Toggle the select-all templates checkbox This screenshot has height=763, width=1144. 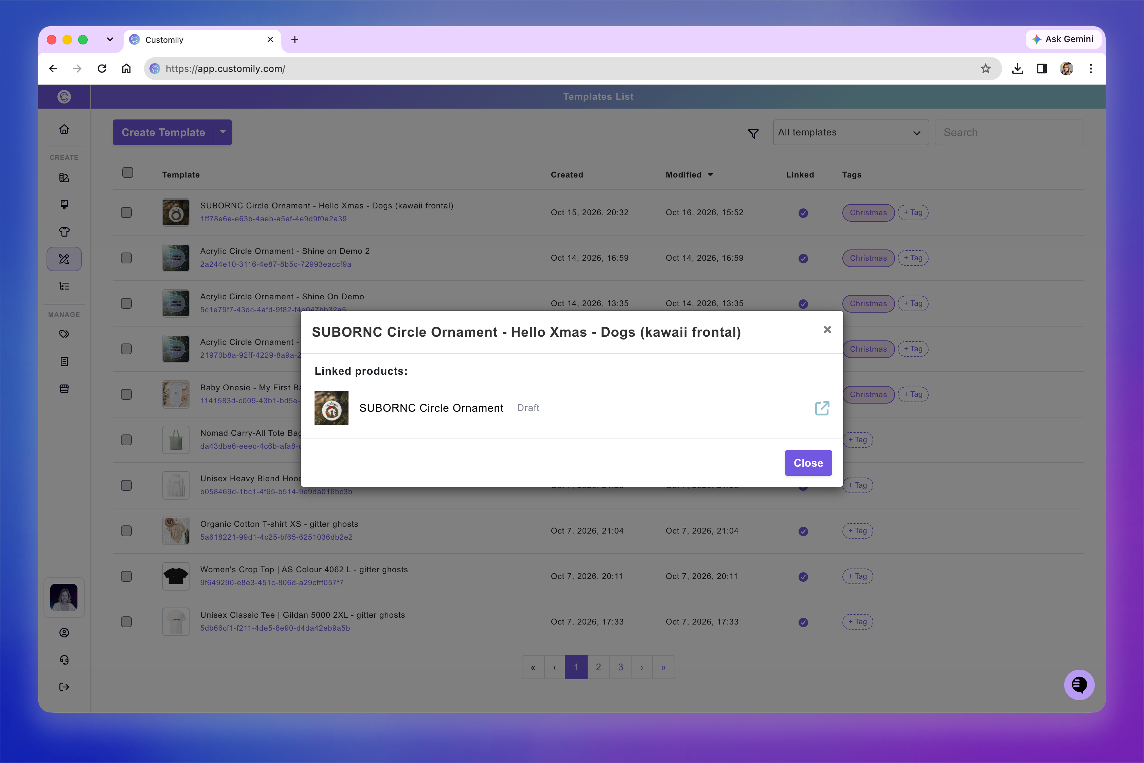(128, 173)
